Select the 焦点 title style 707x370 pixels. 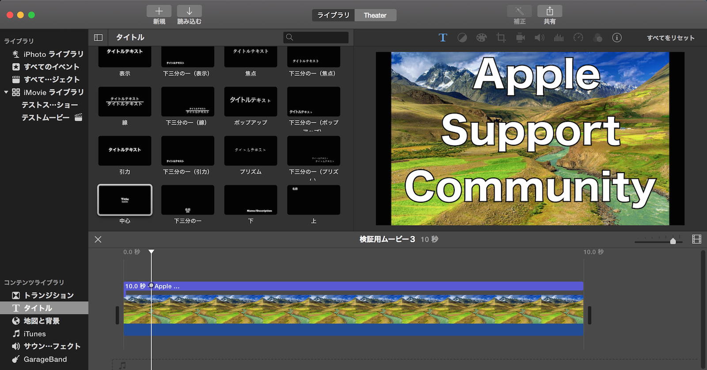[x=251, y=57]
